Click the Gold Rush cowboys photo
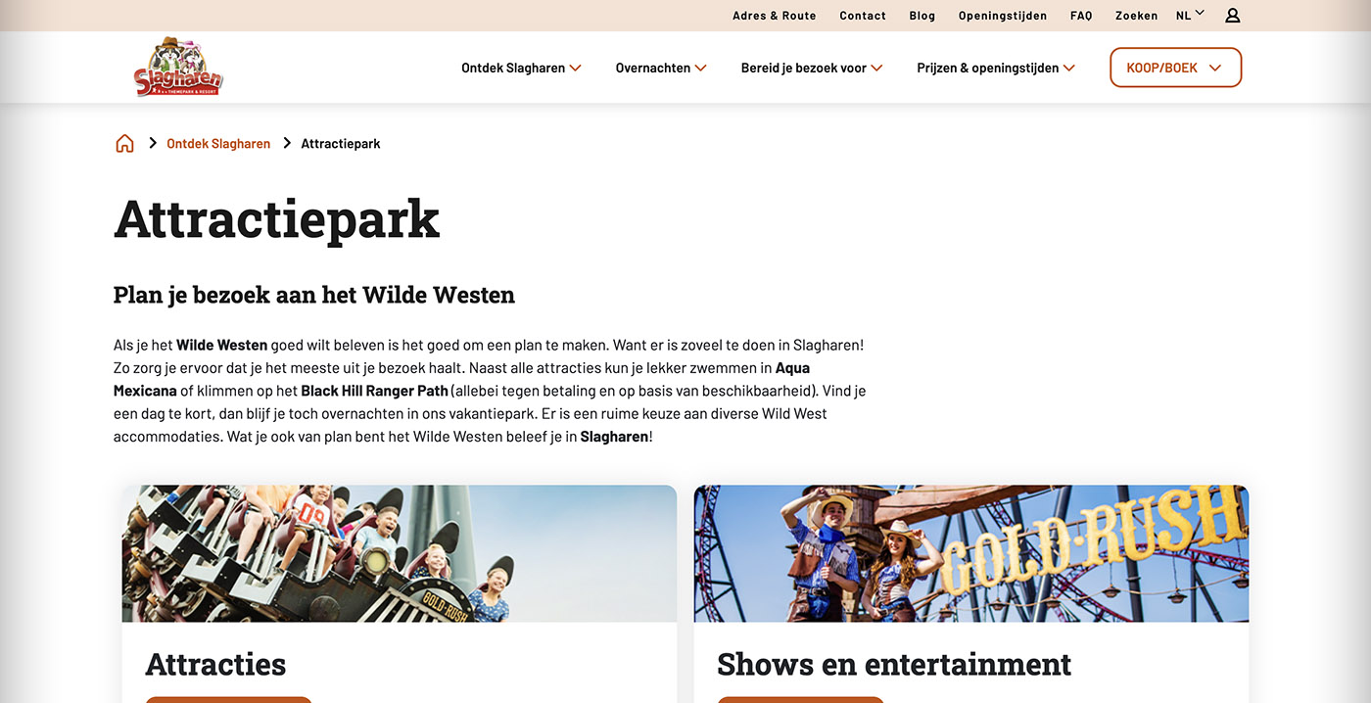This screenshot has width=1371, height=703. (x=971, y=554)
